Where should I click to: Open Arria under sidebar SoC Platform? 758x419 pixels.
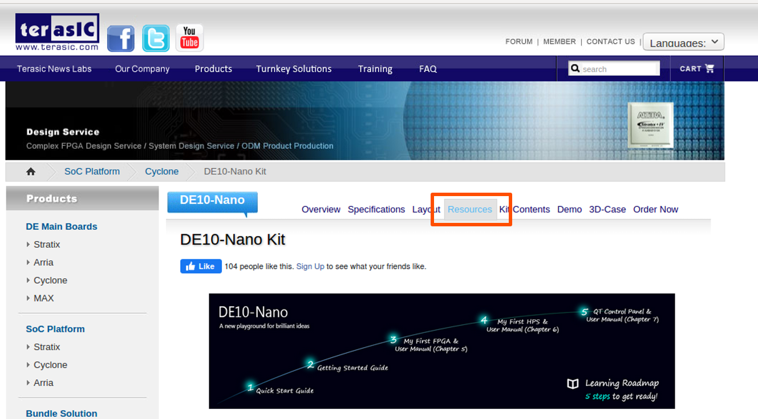(43, 383)
